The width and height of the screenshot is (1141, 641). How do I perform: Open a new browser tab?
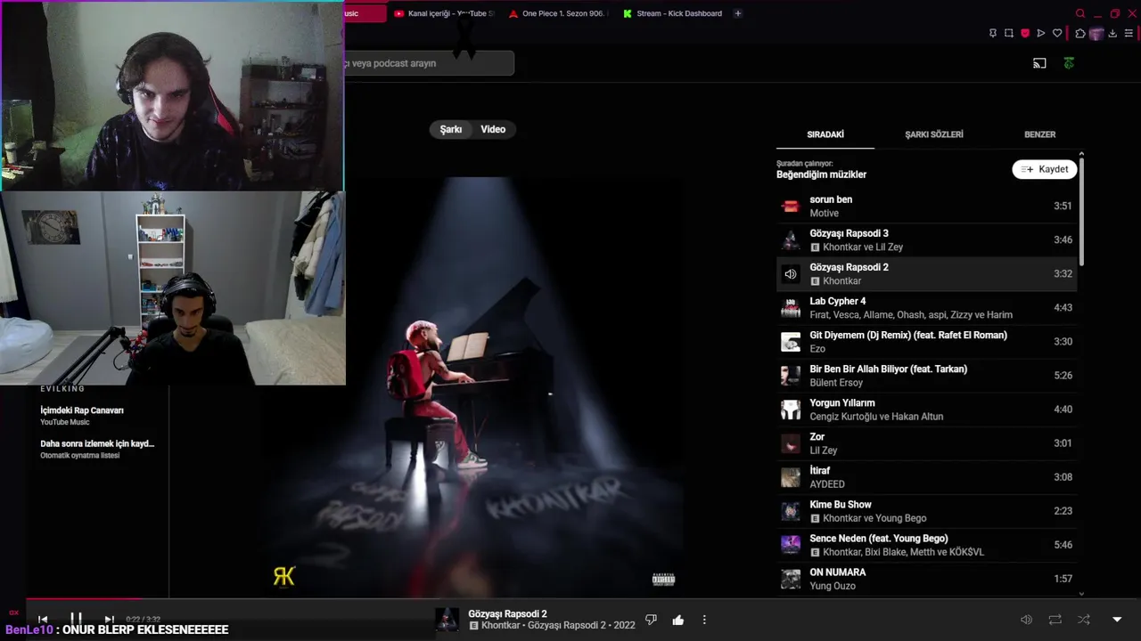coord(737,13)
